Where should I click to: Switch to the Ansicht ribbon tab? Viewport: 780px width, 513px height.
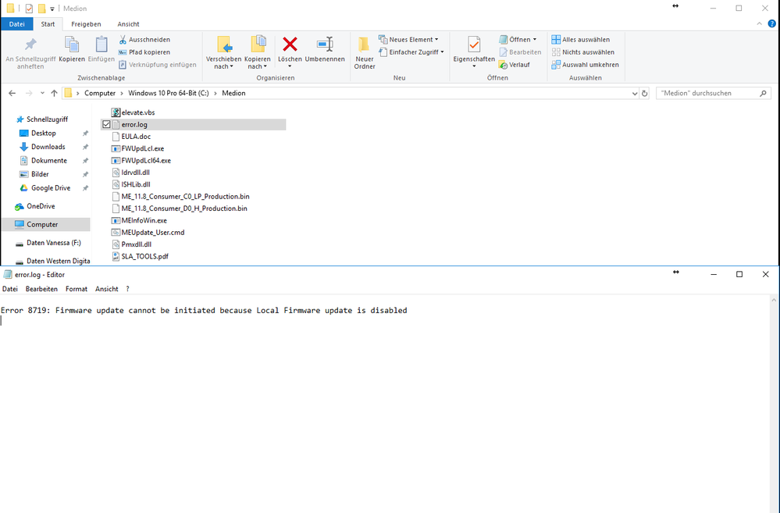pyautogui.click(x=127, y=23)
